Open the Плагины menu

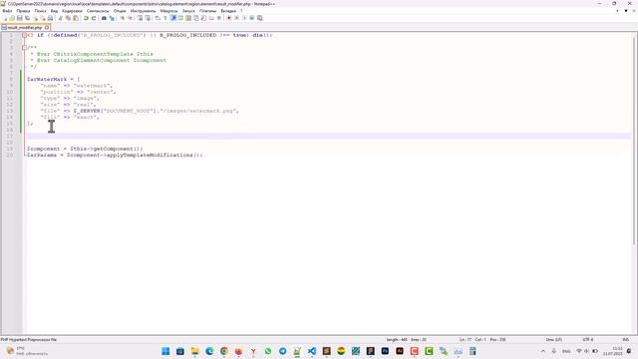(x=208, y=11)
